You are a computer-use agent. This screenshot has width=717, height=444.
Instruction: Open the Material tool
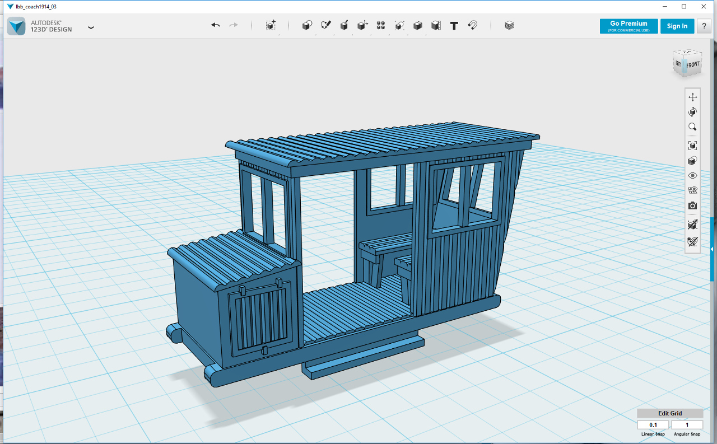(x=509, y=25)
